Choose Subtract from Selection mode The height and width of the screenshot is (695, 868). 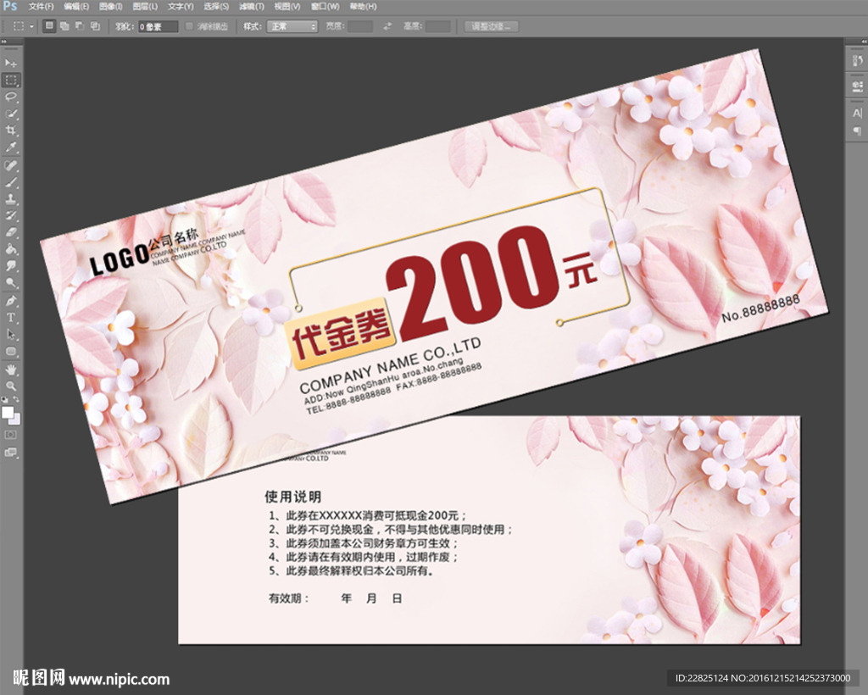pyautogui.click(x=80, y=26)
